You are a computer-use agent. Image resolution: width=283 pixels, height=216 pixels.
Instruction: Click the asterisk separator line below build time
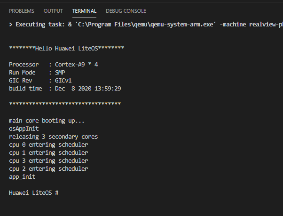[65, 104]
